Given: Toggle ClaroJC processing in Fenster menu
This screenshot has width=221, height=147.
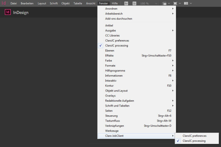Looking at the screenshot, I should pos(137,46).
